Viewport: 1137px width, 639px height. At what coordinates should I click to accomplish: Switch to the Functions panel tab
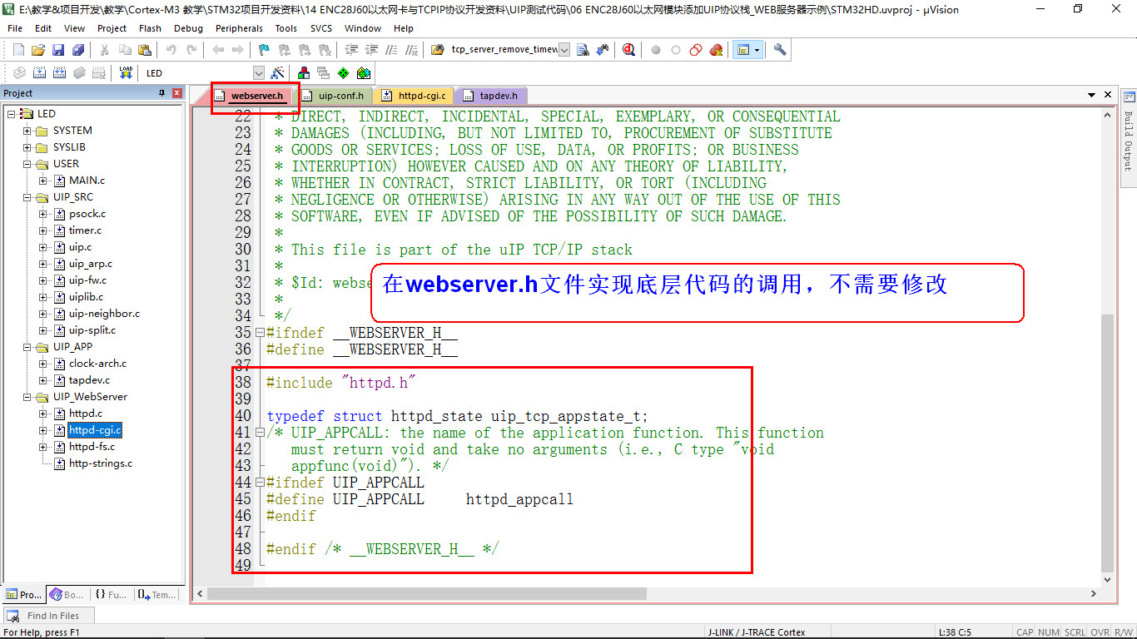click(x=111, y=595)
